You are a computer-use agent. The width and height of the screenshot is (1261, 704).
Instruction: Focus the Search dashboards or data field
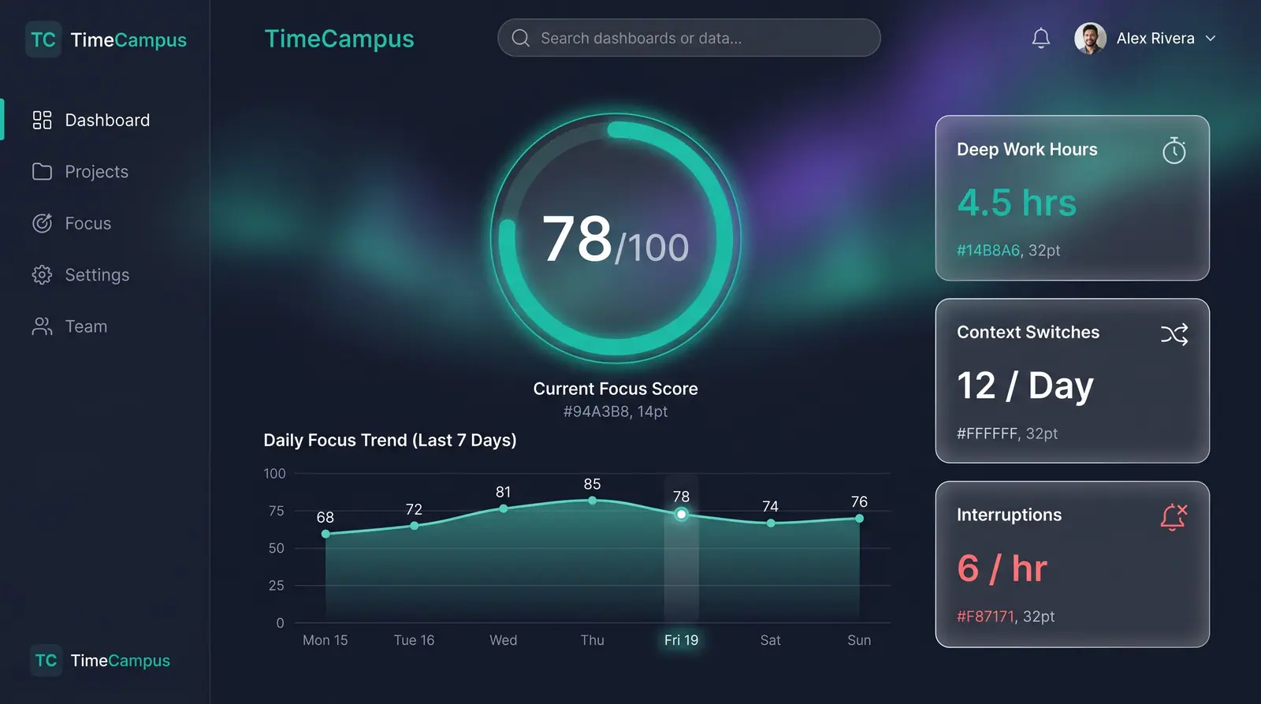(x=689, y=38)
